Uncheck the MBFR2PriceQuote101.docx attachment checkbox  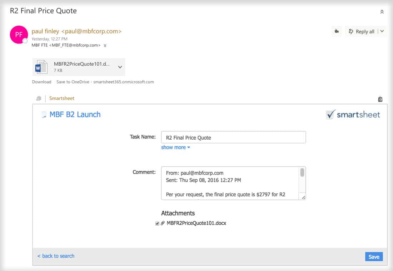click(157, 224)
